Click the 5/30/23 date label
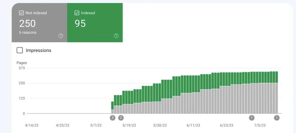The image size is (296, 133). (x=160, y=126)
